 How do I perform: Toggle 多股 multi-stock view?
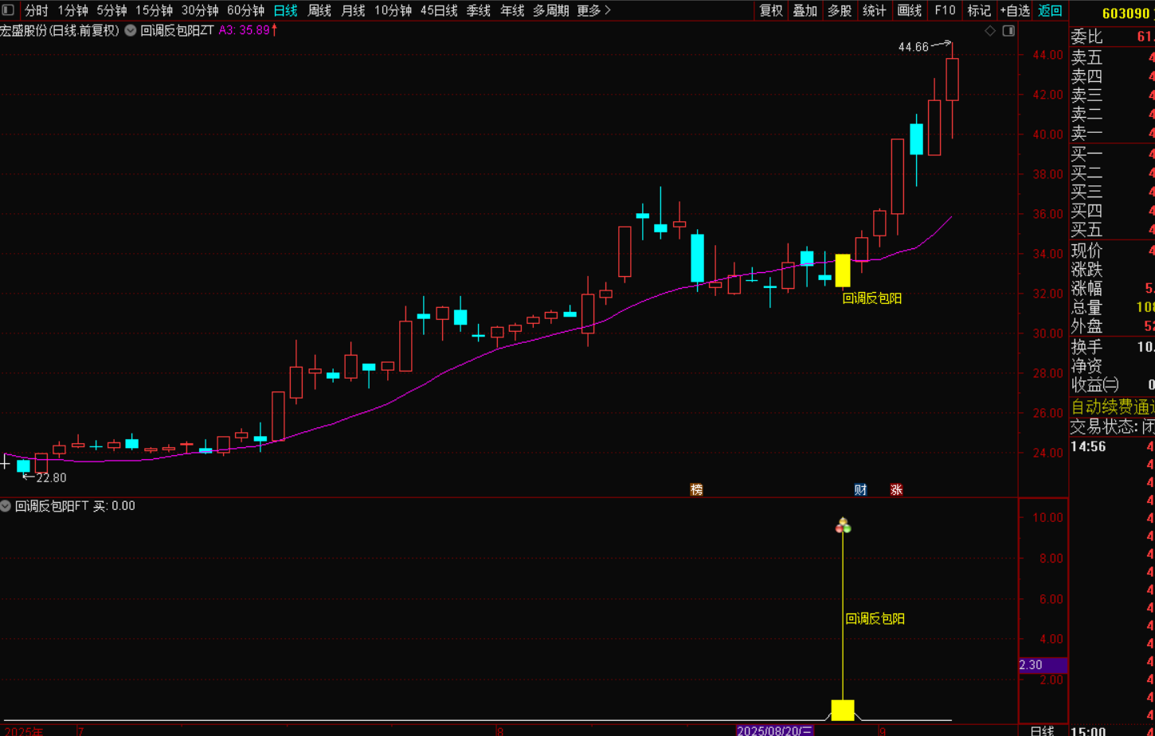(x=840, y=10)
